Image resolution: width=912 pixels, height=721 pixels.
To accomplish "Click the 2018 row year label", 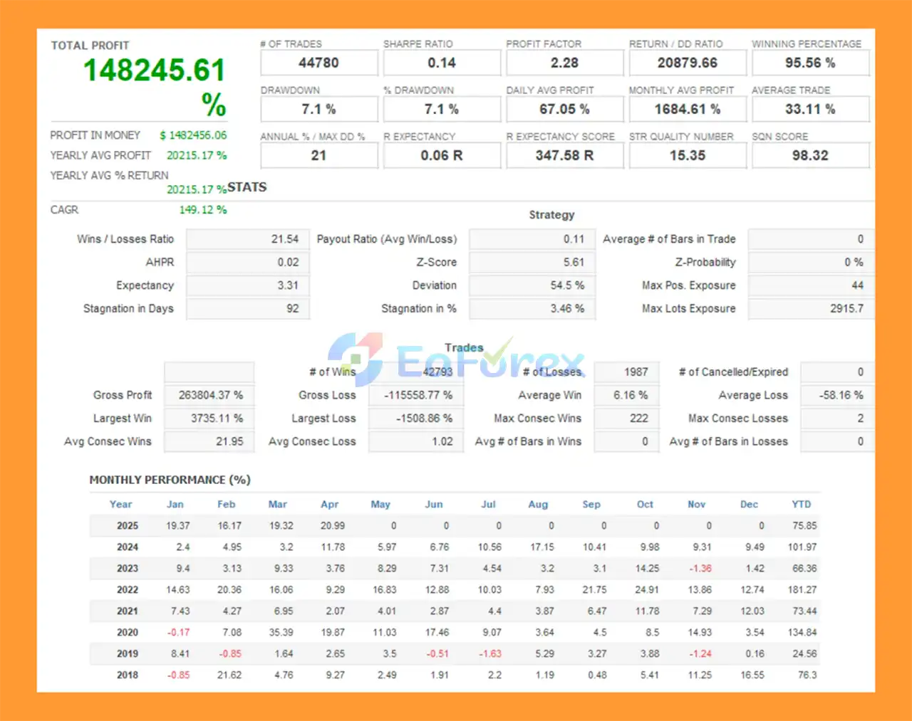I will (128, 675).
